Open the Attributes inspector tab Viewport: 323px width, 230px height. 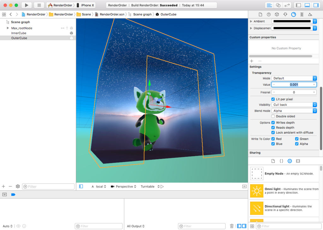(x=285, y=14)
